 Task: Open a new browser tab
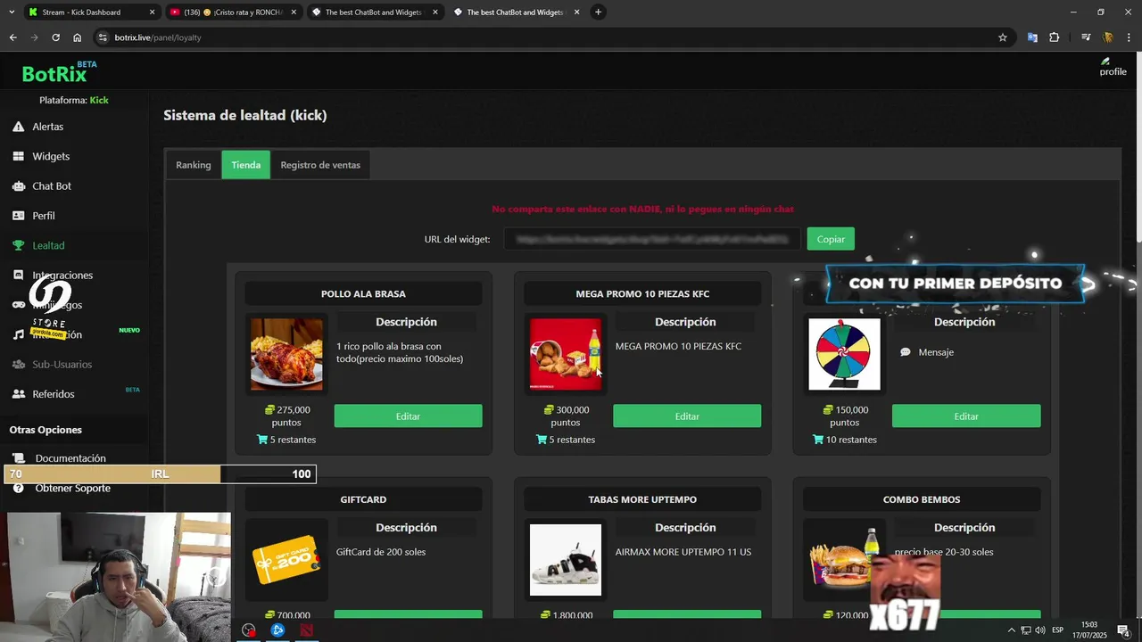point(598,12)
